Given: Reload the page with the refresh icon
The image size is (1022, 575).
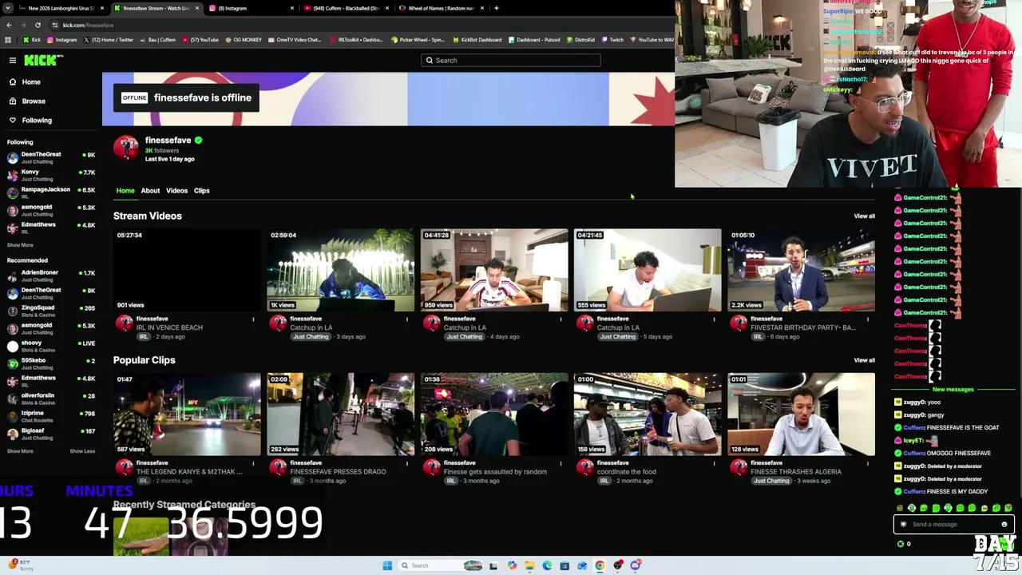Looking at the screenshot, I should click(x=38, y=25).
